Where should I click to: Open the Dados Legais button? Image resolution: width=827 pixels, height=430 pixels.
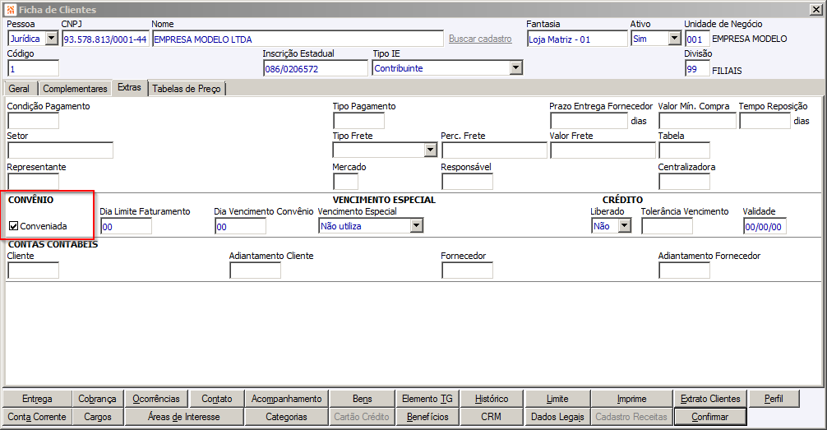coord(557,417)
